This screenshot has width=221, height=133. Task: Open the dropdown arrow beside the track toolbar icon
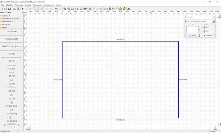click(117, 9)
